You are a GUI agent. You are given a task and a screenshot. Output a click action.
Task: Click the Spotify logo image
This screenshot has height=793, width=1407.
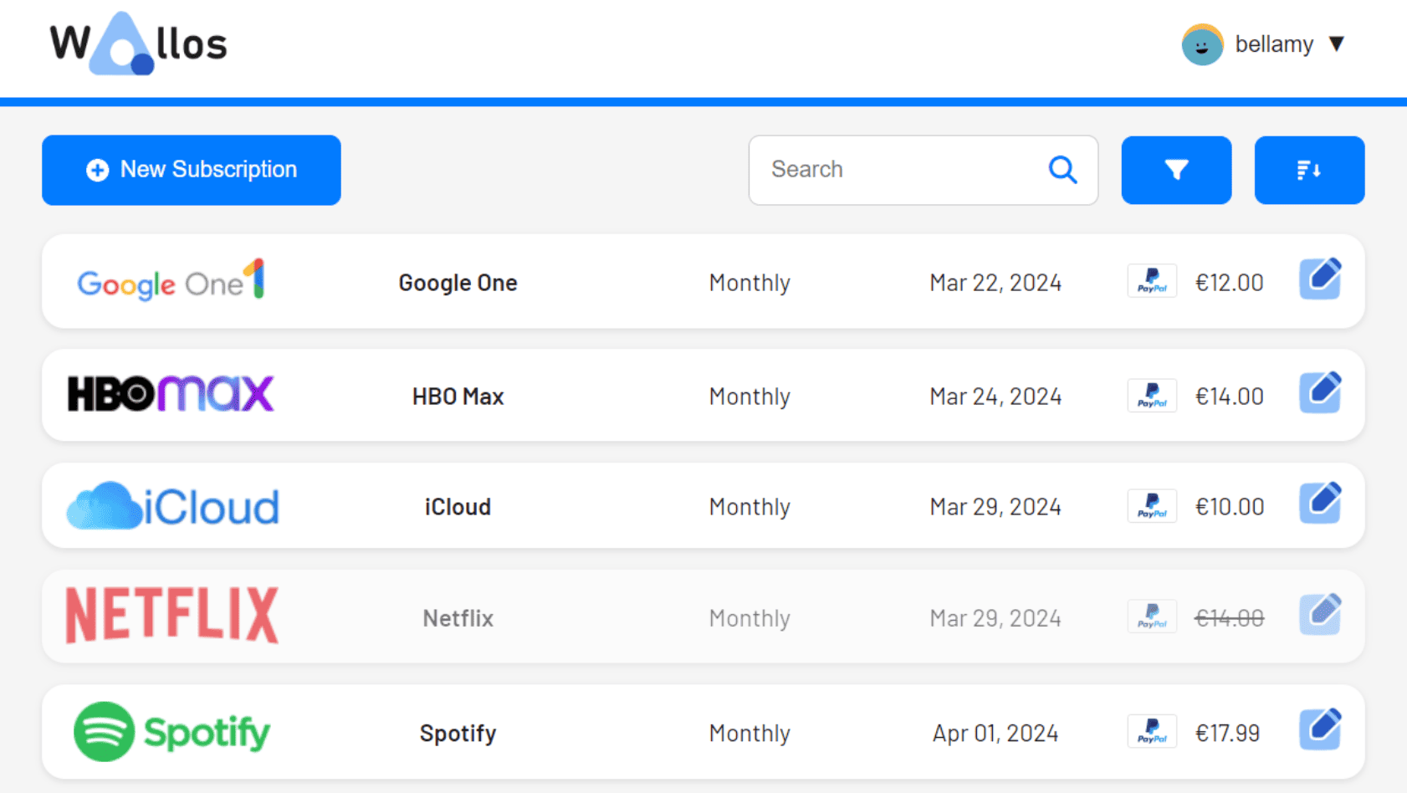click(171, 732)
